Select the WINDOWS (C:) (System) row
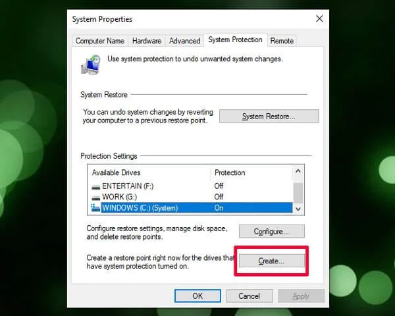The height and width of the screenshot is (316, 395). pyautogui.click(x=192, y=208)
